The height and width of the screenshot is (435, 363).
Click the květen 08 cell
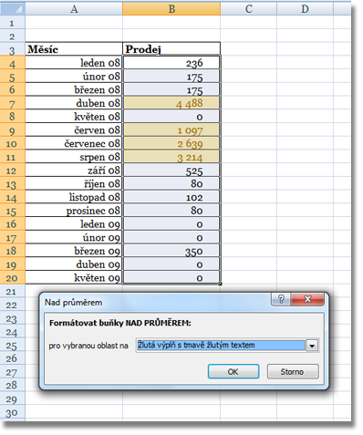[x=74, y=117]
